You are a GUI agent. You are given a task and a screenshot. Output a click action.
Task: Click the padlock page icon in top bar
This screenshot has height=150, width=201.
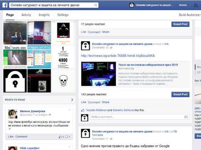[x=132, y=5]
